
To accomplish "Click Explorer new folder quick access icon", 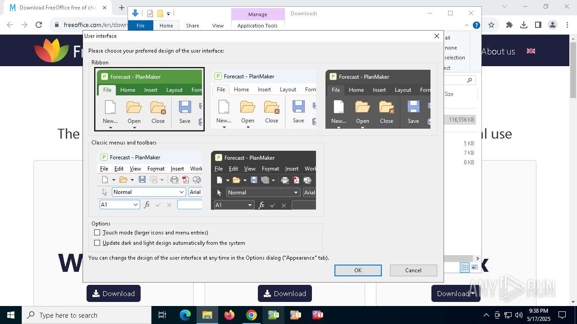I will [160, 13].
